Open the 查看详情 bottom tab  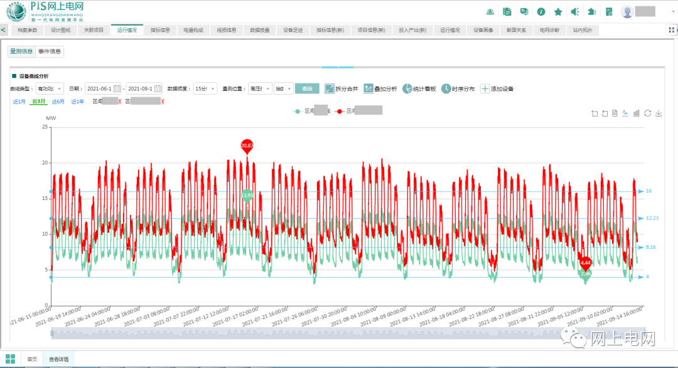coord(59,359)
